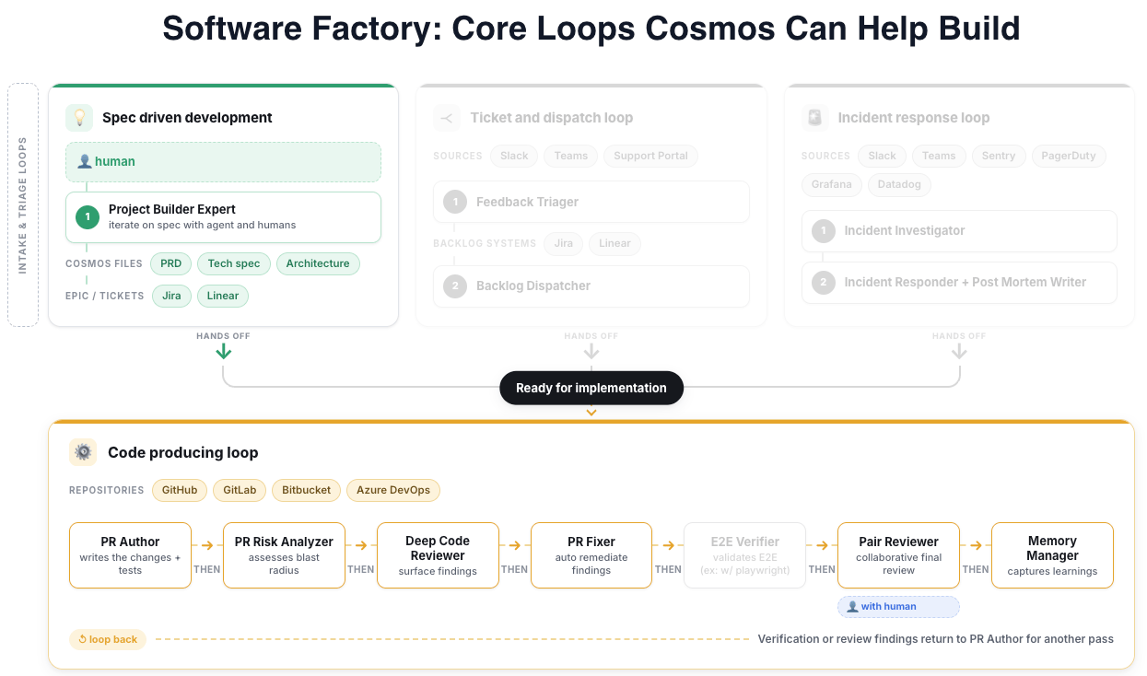Click Jira in the Epic / Tickets row
Screen dimensions: 1147x676
pyautogui.click(x=171, y=296)
